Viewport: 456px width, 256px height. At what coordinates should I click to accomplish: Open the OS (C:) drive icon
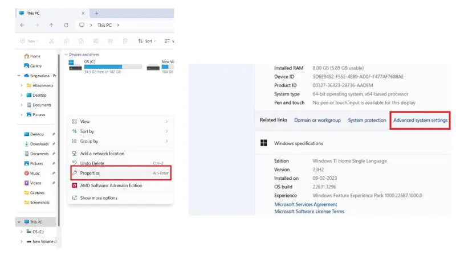[75, 64]
